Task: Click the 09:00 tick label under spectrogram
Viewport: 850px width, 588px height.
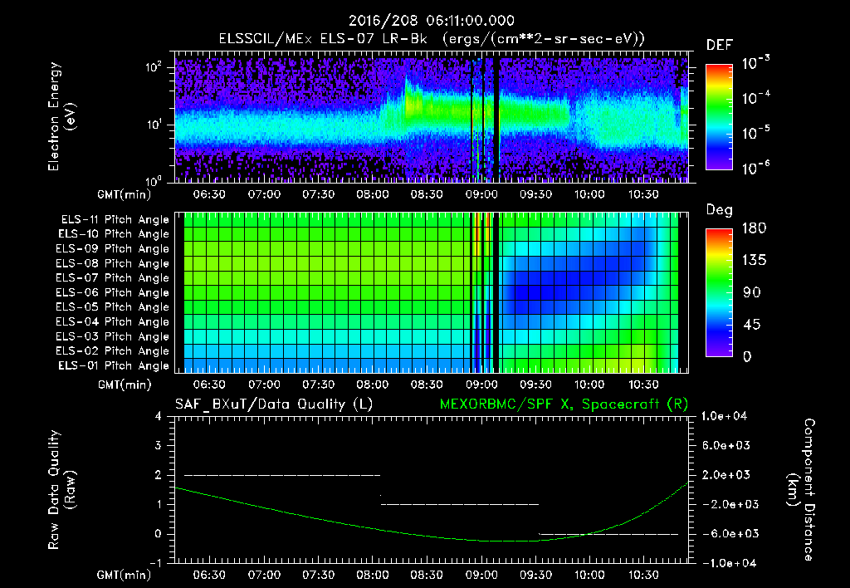Action: pyautogui.click(x=481, y=194)
